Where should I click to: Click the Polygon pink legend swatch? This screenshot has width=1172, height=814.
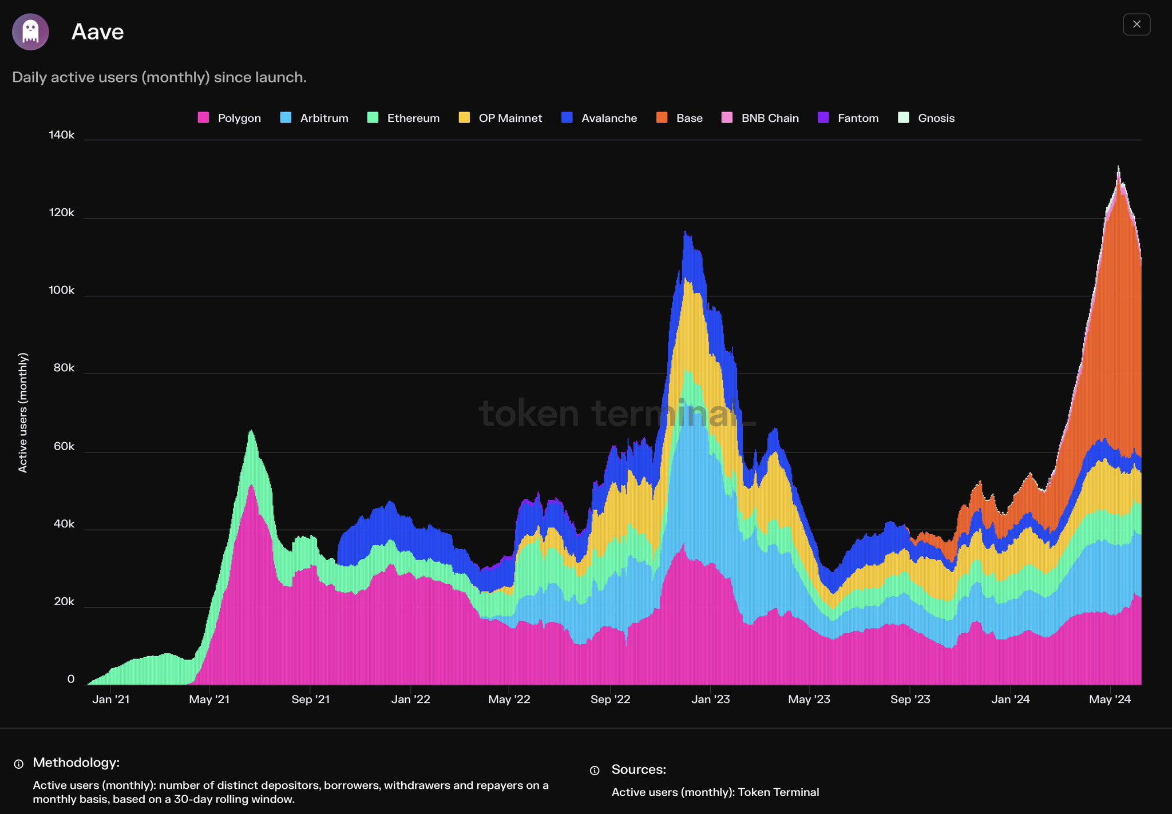pos(203,118)
